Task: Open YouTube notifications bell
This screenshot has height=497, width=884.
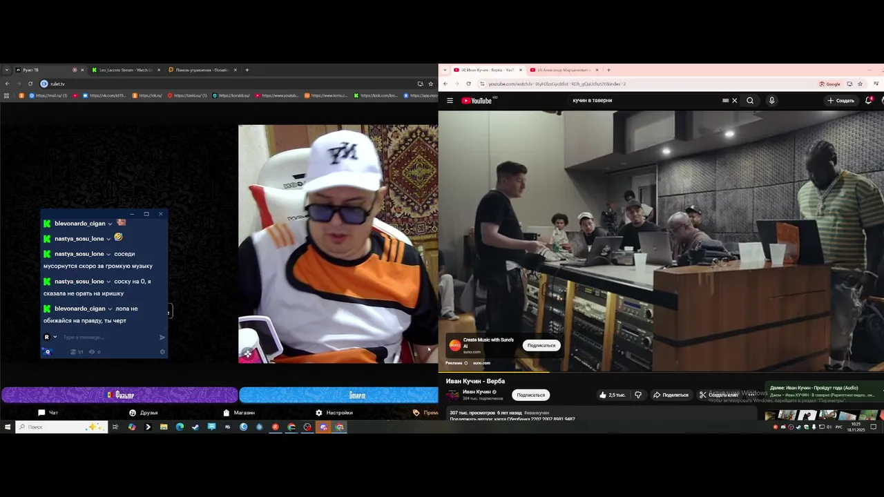Action: [869, 101]
